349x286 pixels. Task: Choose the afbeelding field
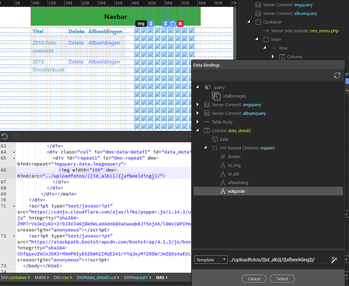(237, 182)
